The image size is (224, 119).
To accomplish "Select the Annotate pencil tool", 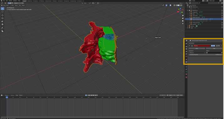I will click(3, 28).
